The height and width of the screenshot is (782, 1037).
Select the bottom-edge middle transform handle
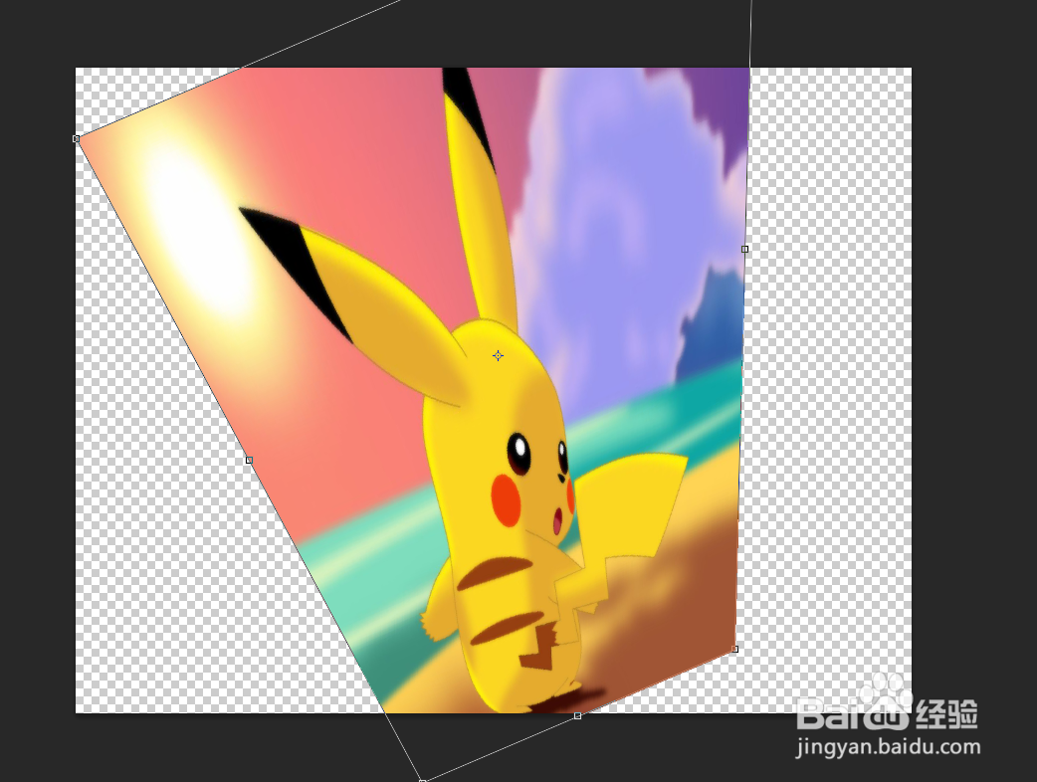pos(577,716)
